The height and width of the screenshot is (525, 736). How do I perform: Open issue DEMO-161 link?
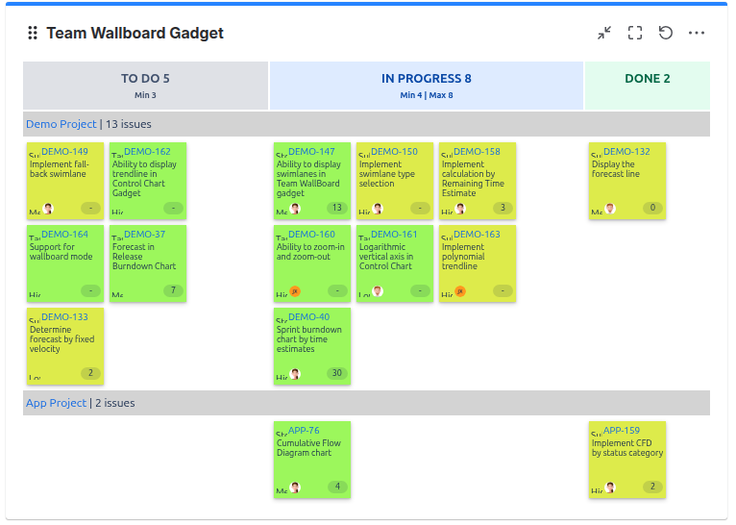[394, 235]
